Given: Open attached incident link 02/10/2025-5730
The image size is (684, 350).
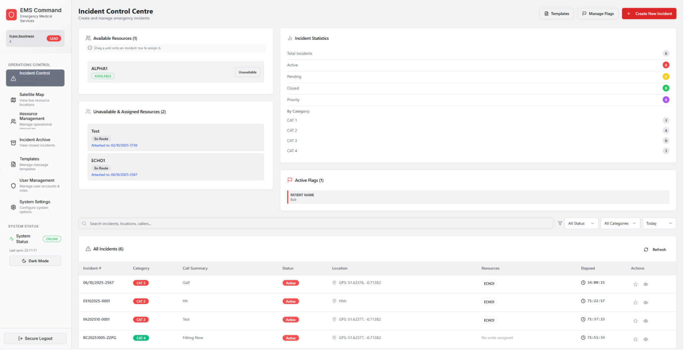Looking at the screenshot, I should 114,145.
